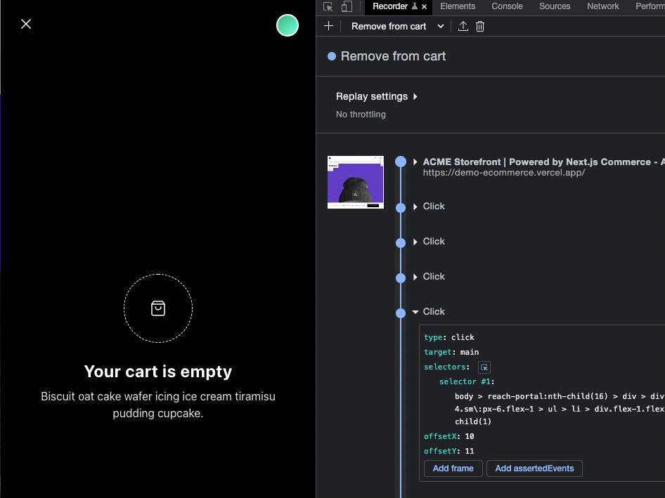
Task: Select the inspect element picker icon
Action: [327, 6]
